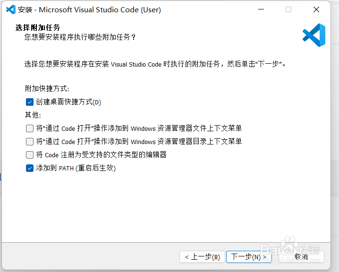Enable 资源管理器目录上下文菜单 checkbox

point(30,142)
